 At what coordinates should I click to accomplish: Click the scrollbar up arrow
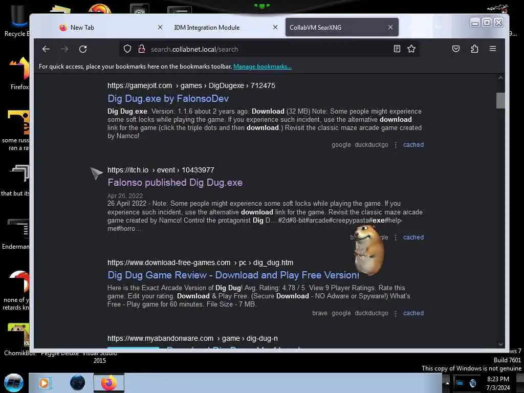(500, 78)
